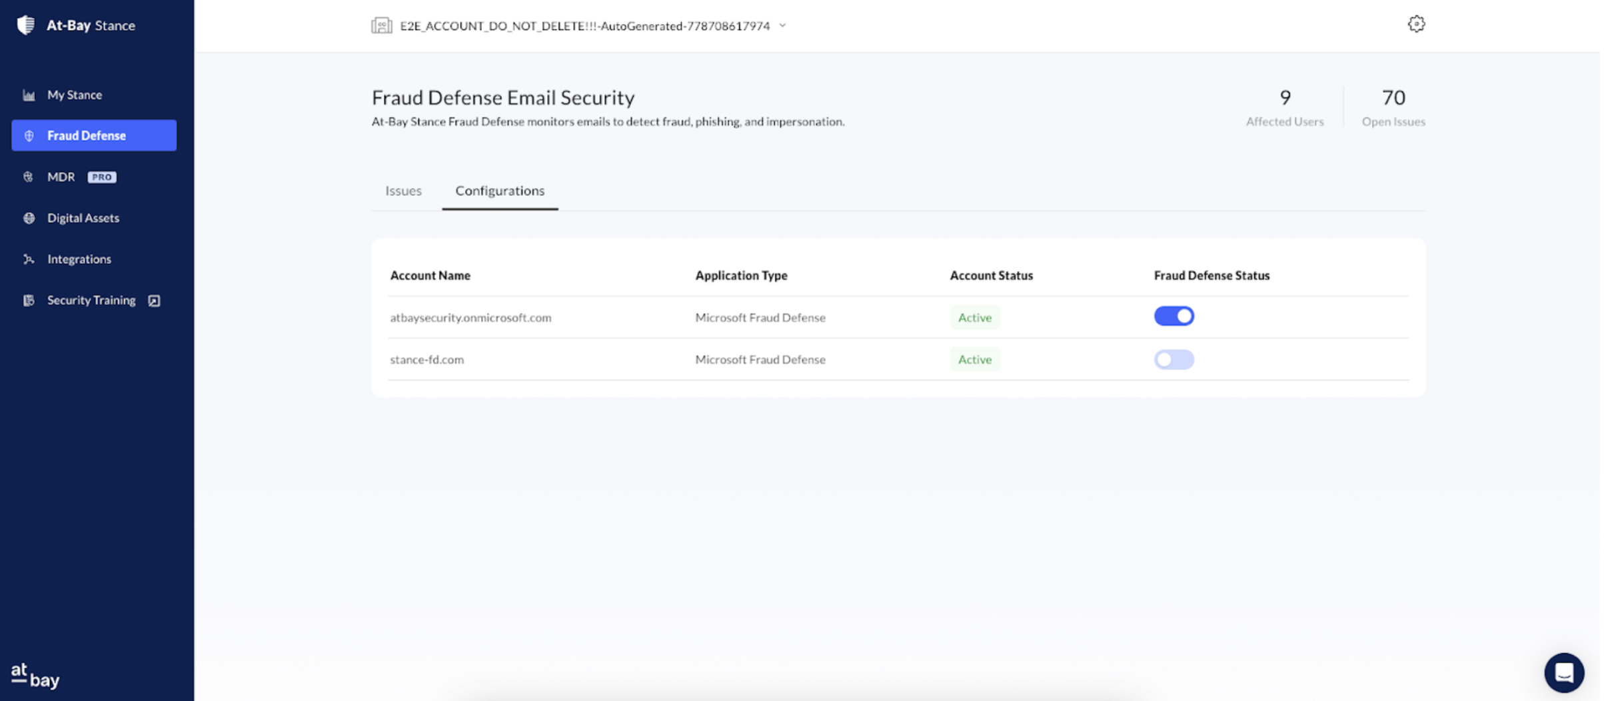
Task: Click the MDR sidebar icon
Action: coord(28,177)
